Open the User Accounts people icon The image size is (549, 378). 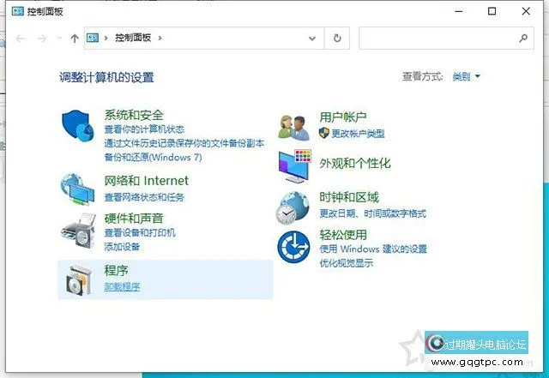pyautogui.click(x=293, y=128)
